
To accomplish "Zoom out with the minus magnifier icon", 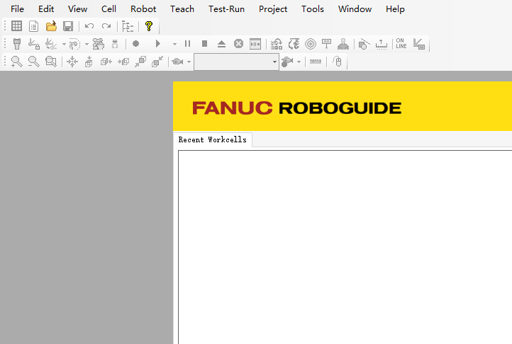I will [x=33, y=62].
